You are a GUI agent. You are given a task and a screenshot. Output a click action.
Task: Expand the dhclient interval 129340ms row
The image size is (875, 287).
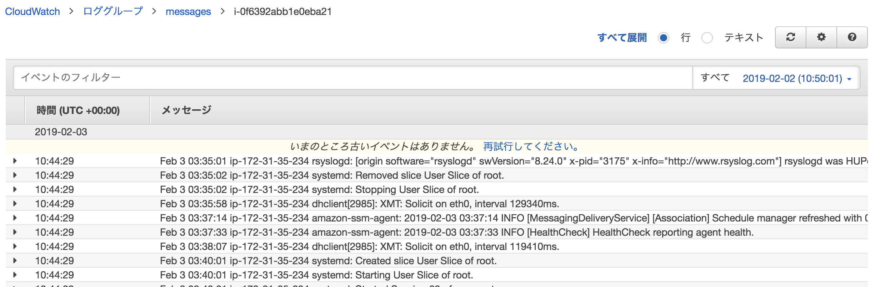pyautogui.click(x=15, y=204)
